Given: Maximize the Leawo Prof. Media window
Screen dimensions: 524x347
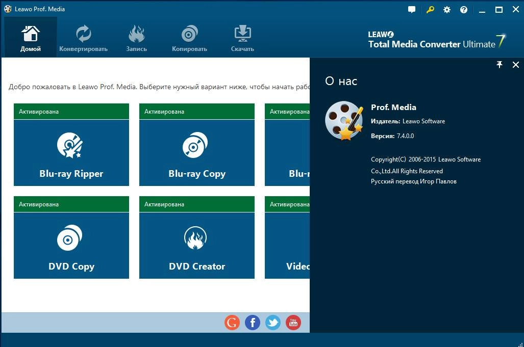Looking at the screenshot, I should tap(498, 10).
